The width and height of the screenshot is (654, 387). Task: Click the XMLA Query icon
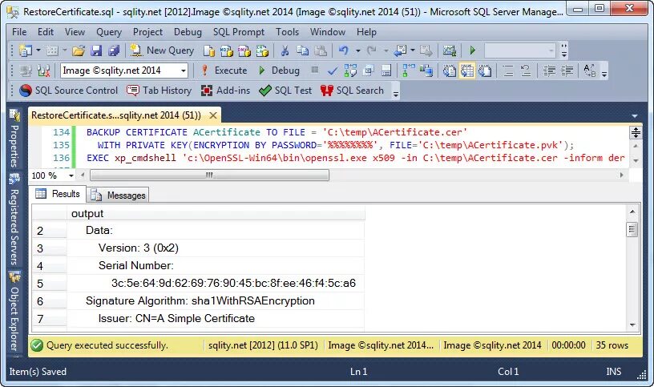tap(262, 50)
